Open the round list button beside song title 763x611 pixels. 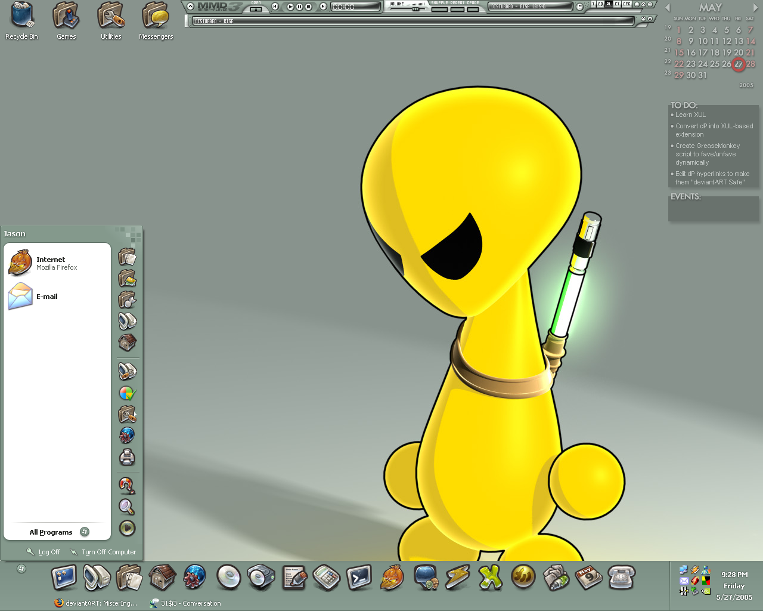pyautogui.click(x=579, y=7)
